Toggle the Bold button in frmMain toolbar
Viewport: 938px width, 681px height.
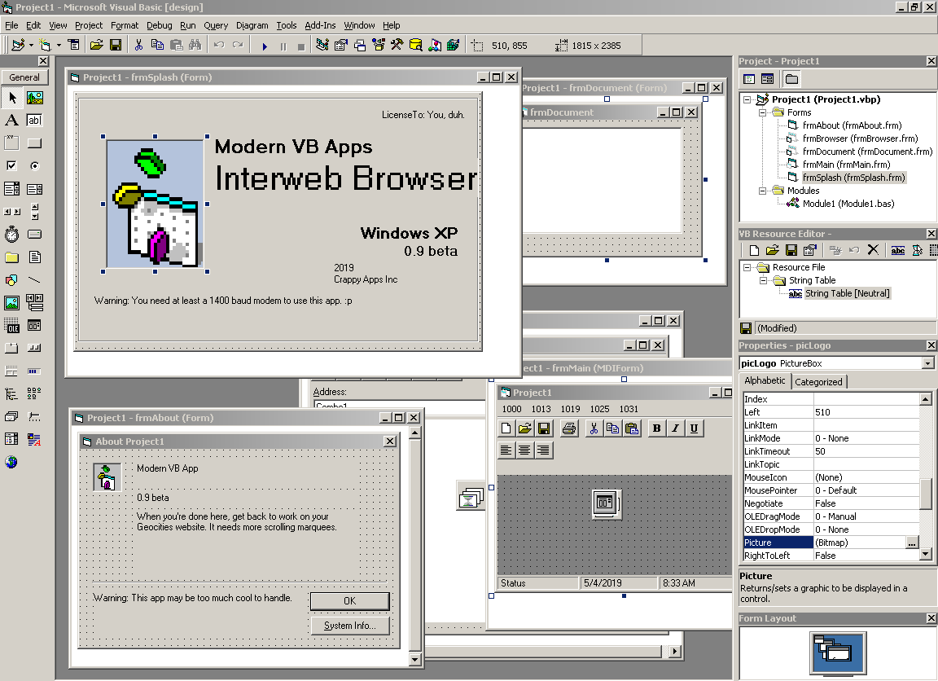pyautogui.click(x=657, y=428)
